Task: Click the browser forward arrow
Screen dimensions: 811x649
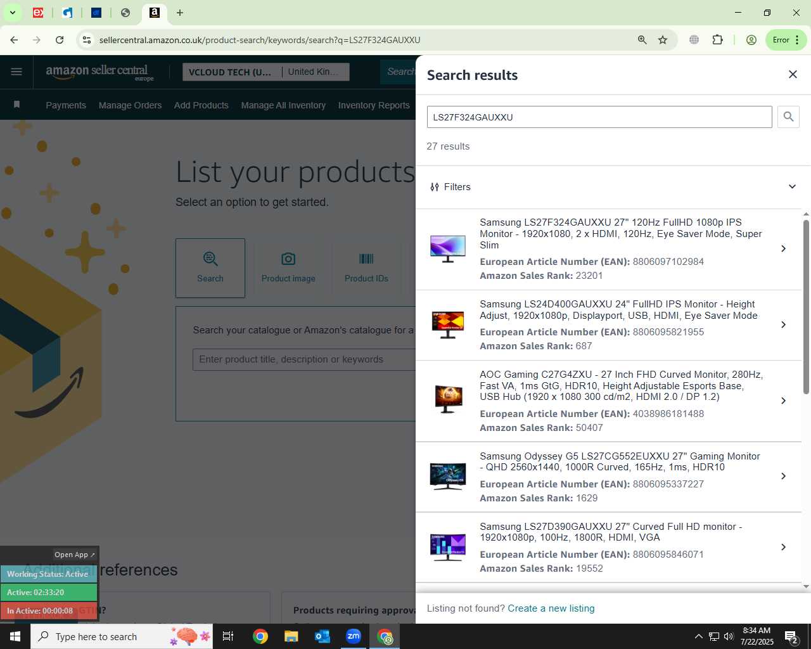Action: pyautogui.click(x=37, y=40)
